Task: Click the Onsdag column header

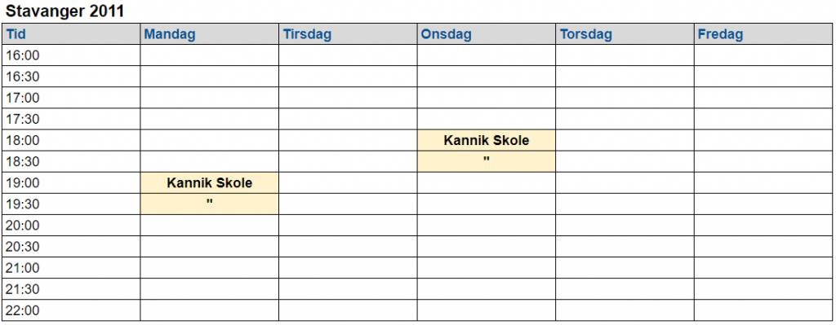Action: click(487, 34)
